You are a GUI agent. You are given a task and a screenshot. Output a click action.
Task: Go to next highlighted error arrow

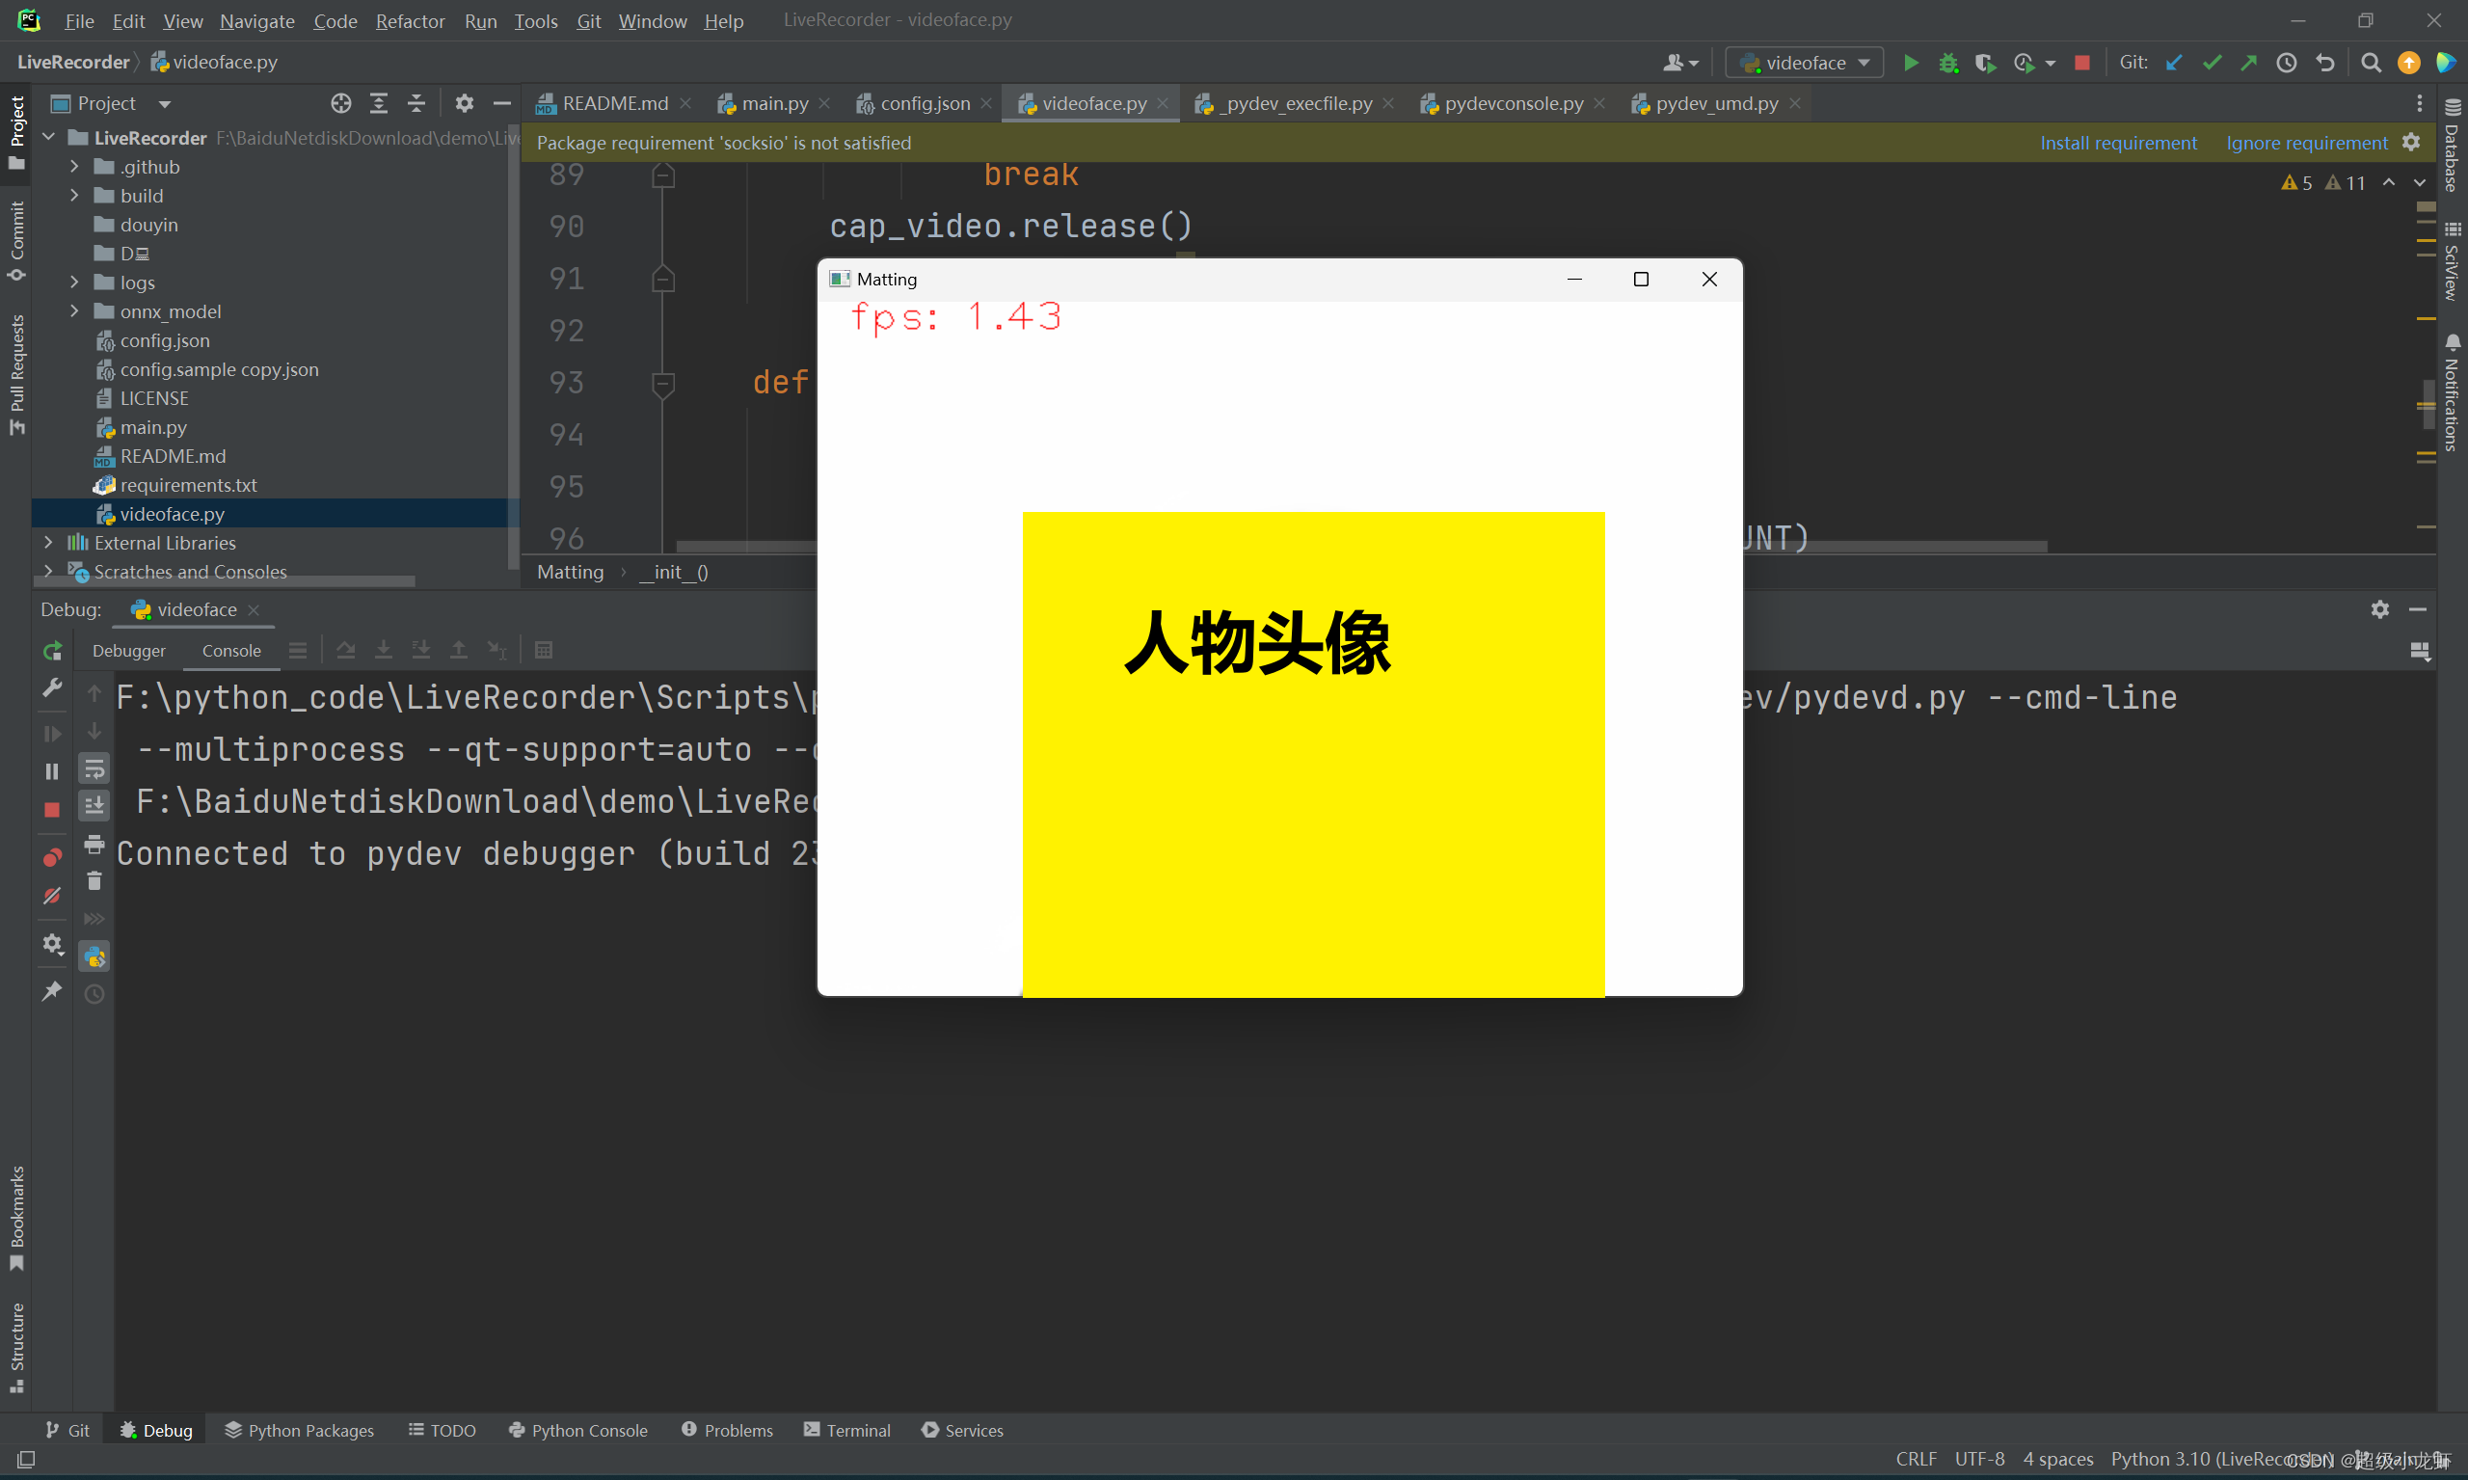coord(2420,182)
